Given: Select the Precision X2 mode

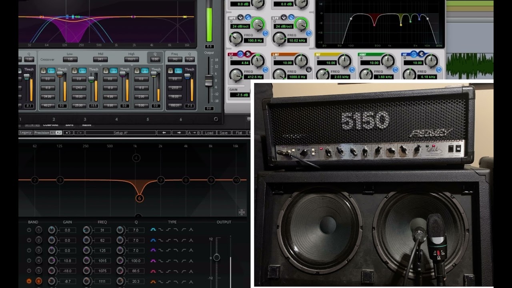Looking at the screenshot, I should pyautogui.click(x=59, y=133).
